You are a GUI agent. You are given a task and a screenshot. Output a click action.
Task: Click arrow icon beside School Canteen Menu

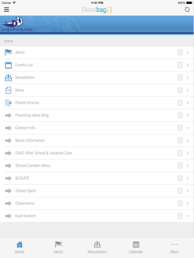[x=8, y=166]
